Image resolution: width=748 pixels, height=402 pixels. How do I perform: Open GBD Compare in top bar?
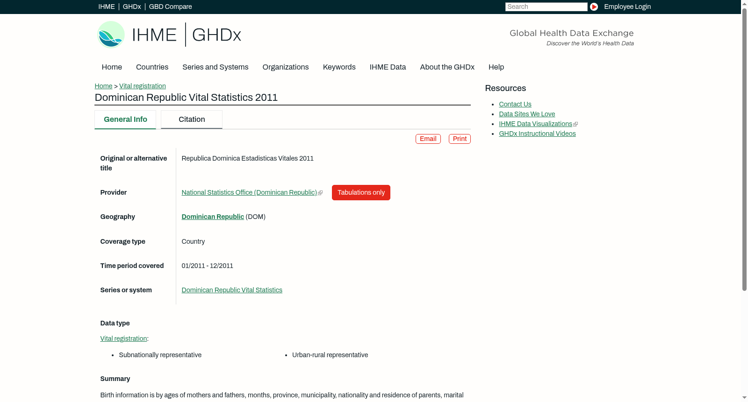pyautogui.click(x=170, y=7)
